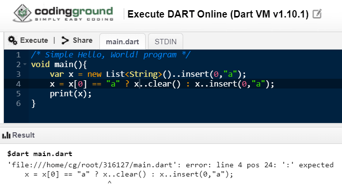Click the print(x); statement

coord(71,94)
